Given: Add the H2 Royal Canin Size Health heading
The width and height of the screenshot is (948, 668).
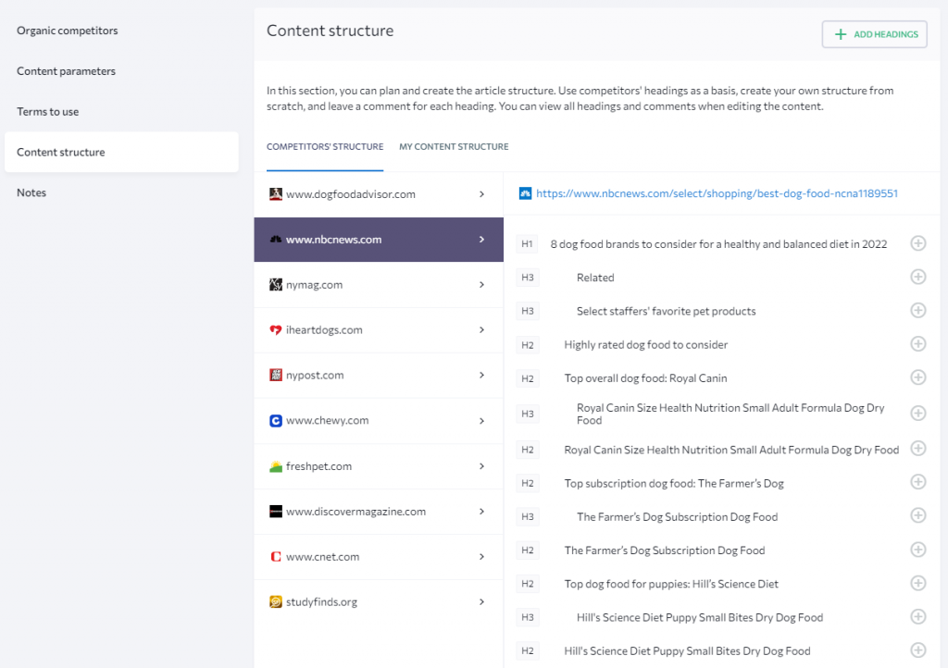Looking at the screenshot, I should (917, 449).
